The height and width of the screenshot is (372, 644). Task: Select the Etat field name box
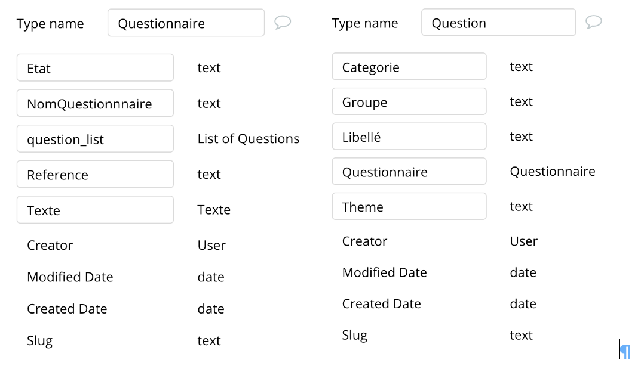coord(95,68)
